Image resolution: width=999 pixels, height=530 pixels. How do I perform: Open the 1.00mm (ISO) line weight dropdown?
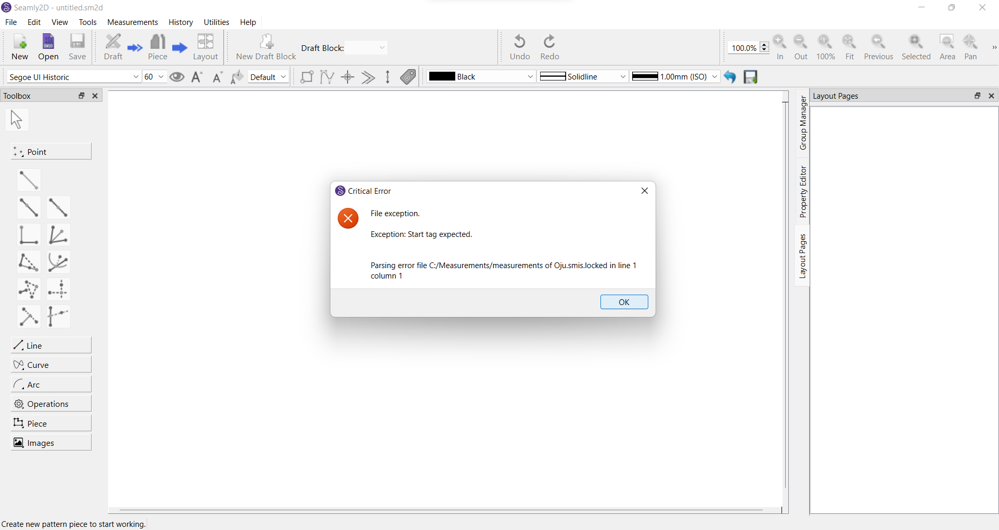[675, 77]
